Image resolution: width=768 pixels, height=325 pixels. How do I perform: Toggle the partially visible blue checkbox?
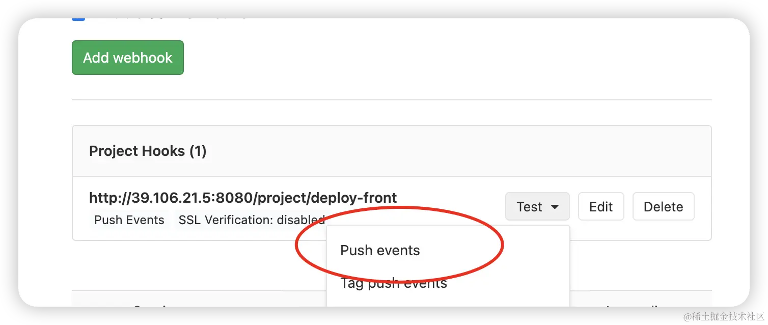[78, 18]
